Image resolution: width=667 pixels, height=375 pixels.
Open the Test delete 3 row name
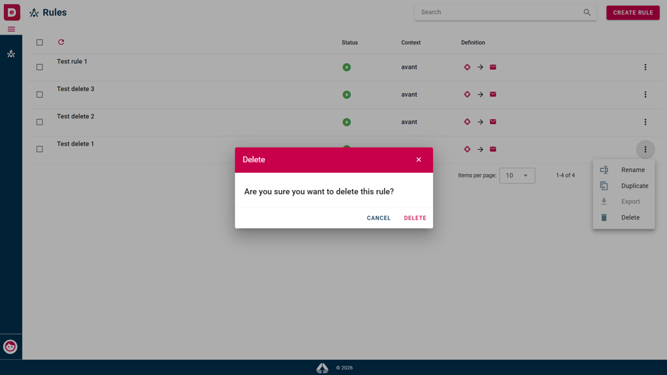(76, 89)
